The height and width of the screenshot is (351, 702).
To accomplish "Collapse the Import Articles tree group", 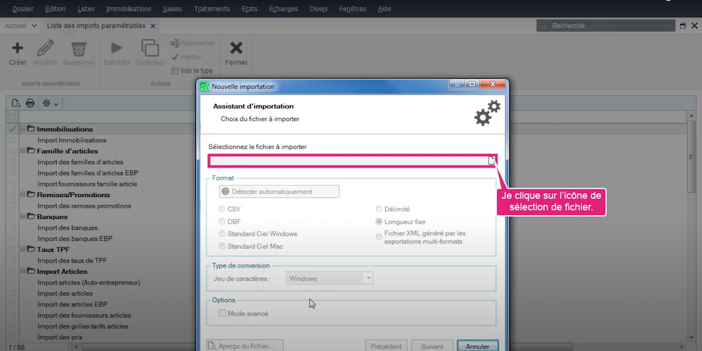I will coord(23,271).
